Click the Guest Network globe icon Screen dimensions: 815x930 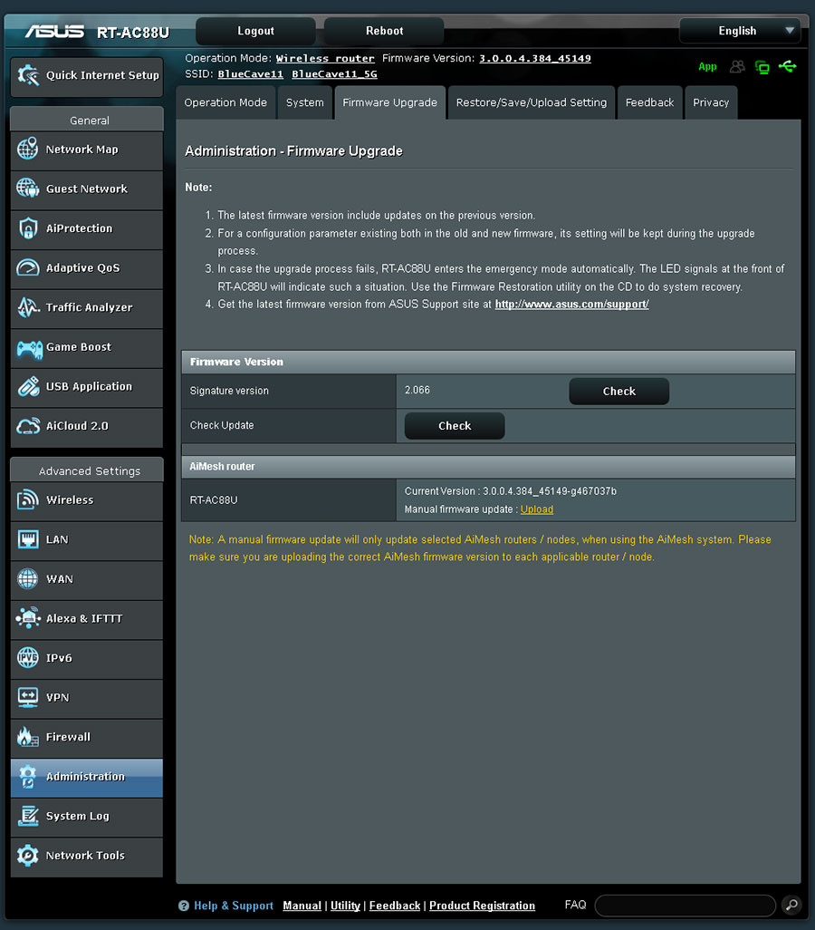pos(28,189)
